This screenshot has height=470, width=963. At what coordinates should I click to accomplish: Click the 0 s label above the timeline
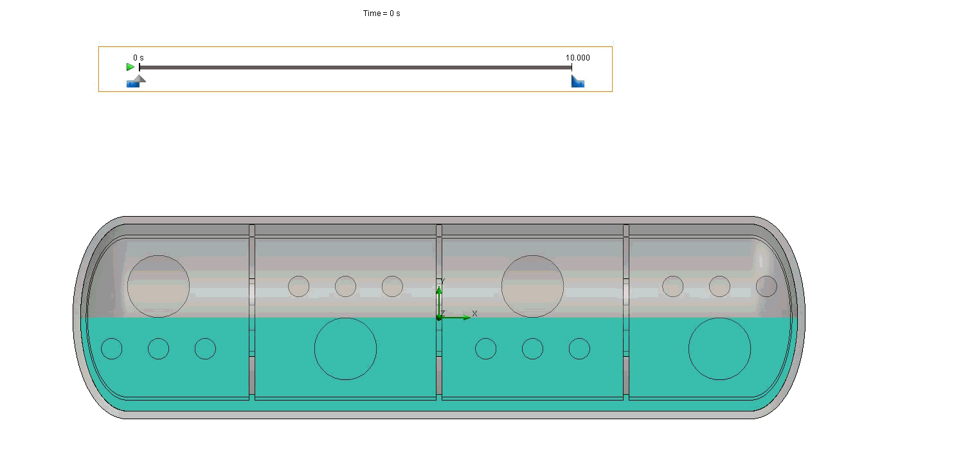pyautogui.click(x=137, y=57)
